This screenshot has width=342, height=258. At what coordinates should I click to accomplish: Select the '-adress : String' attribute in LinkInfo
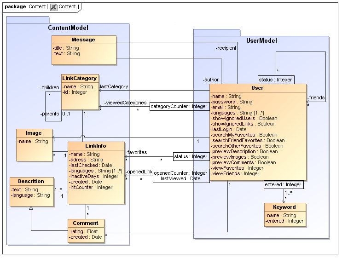[86, 160]
